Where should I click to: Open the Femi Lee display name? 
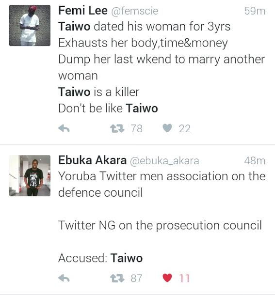[x=83, y=10]
